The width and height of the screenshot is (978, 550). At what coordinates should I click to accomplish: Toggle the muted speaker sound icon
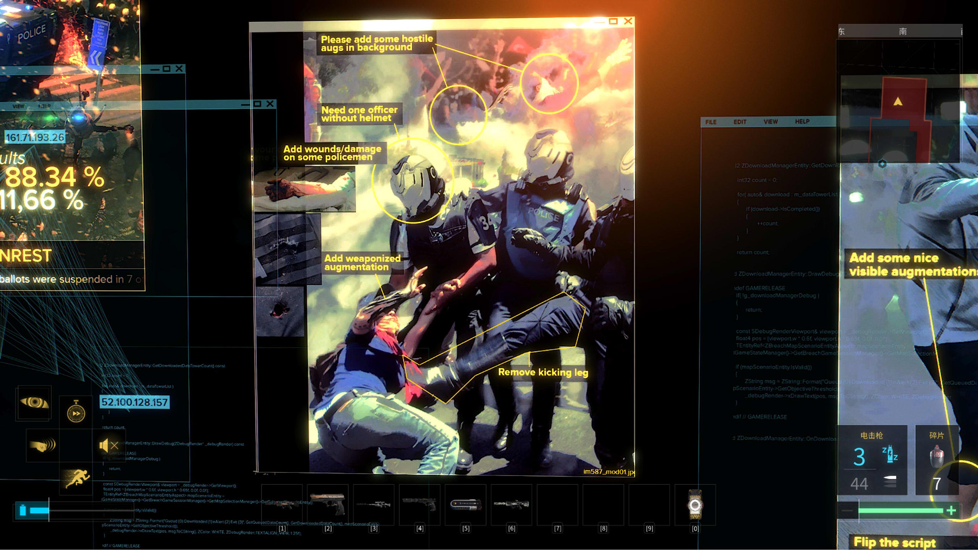click(x=108, y=445)
